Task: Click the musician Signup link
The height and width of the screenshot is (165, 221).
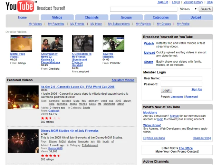Action: (x=174, y=116)
